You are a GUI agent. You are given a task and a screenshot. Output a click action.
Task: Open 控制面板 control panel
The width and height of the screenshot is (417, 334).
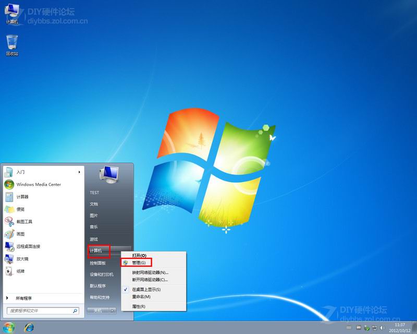[98, 263]
